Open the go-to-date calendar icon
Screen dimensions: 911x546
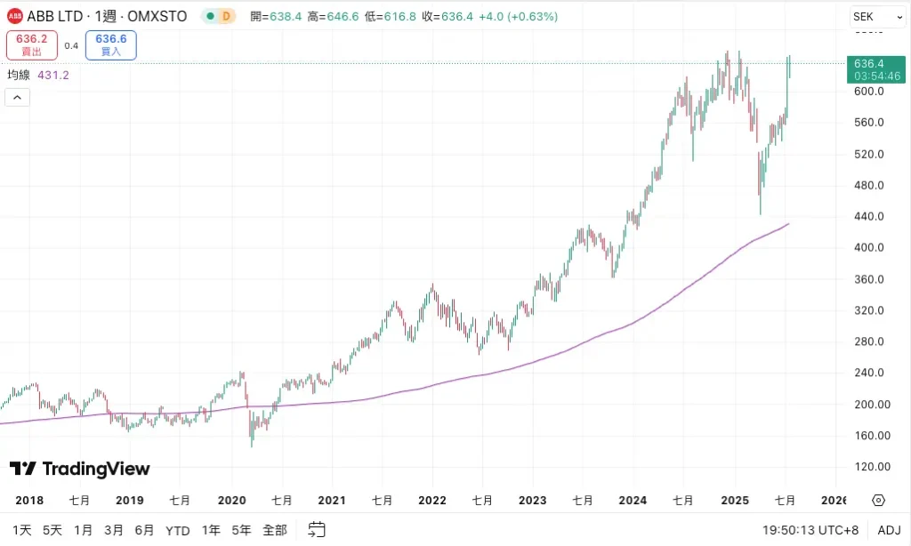[317, 530]
